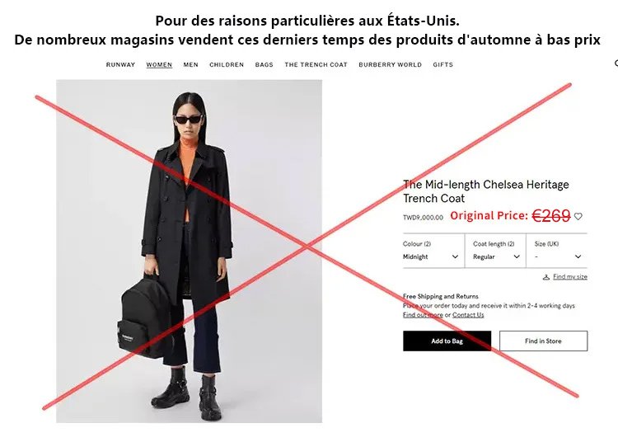Visit the Burberry World menu
618x442 pixels.
391,64
